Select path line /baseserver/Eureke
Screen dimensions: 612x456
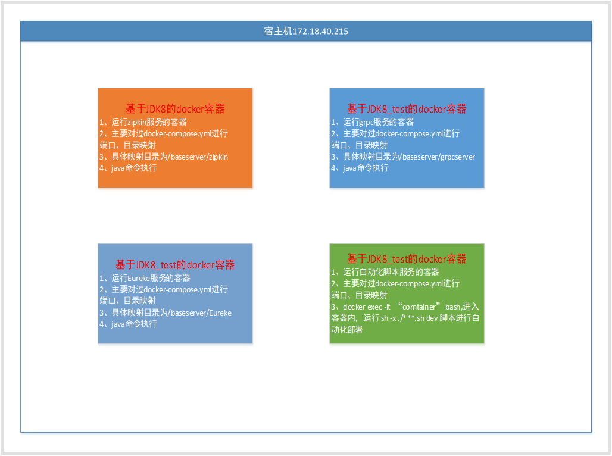(x=166, y=313)
